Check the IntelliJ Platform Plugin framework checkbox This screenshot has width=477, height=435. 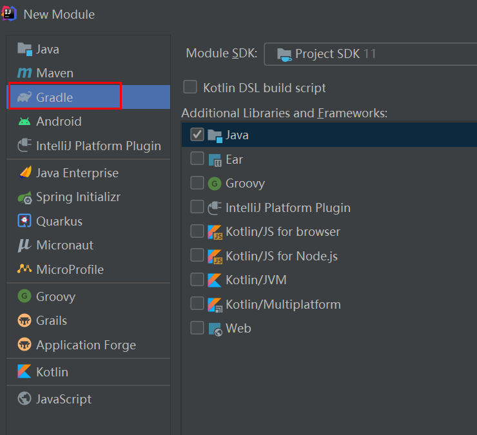tap(197, 207)
